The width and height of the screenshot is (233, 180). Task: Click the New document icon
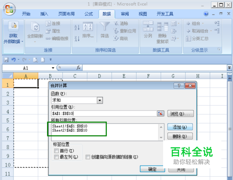click(43, 60)
